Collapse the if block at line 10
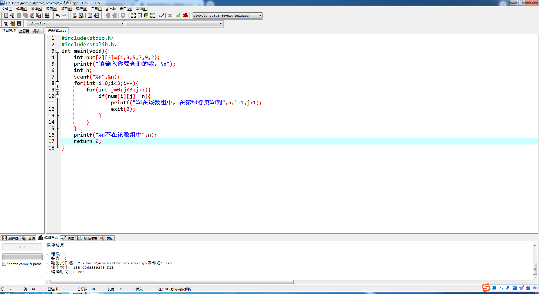 pyautogui.click(x=58, y=96)
